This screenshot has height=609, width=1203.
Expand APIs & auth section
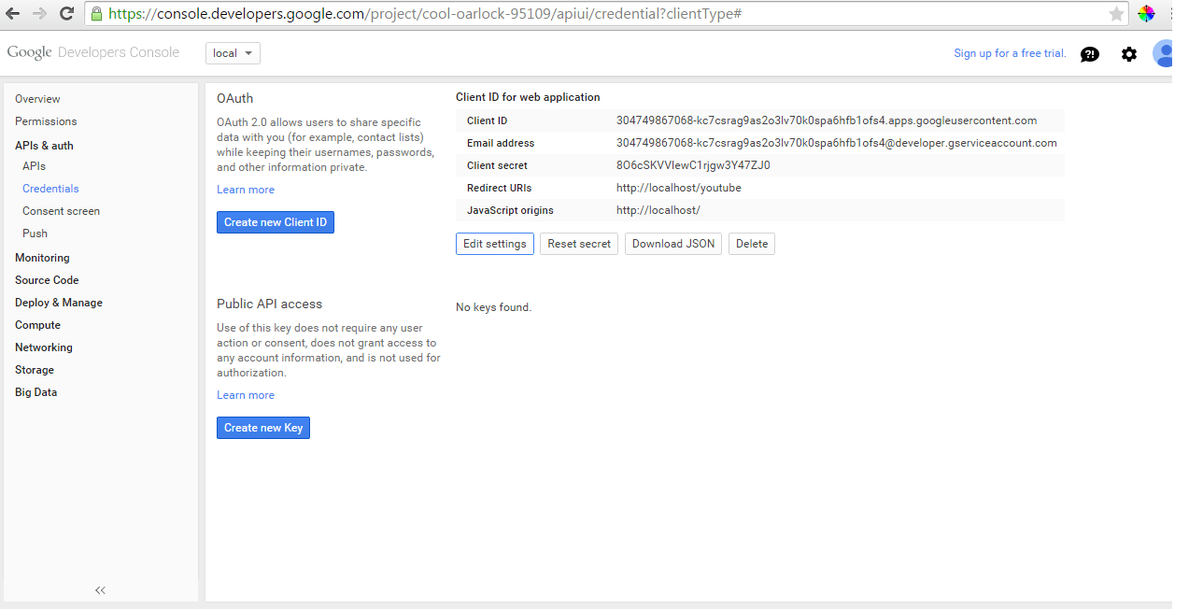pyautogui.click(x=44, y=146)
